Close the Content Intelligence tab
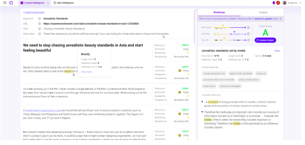Screen dimensions: 305x145 (48, 3)
